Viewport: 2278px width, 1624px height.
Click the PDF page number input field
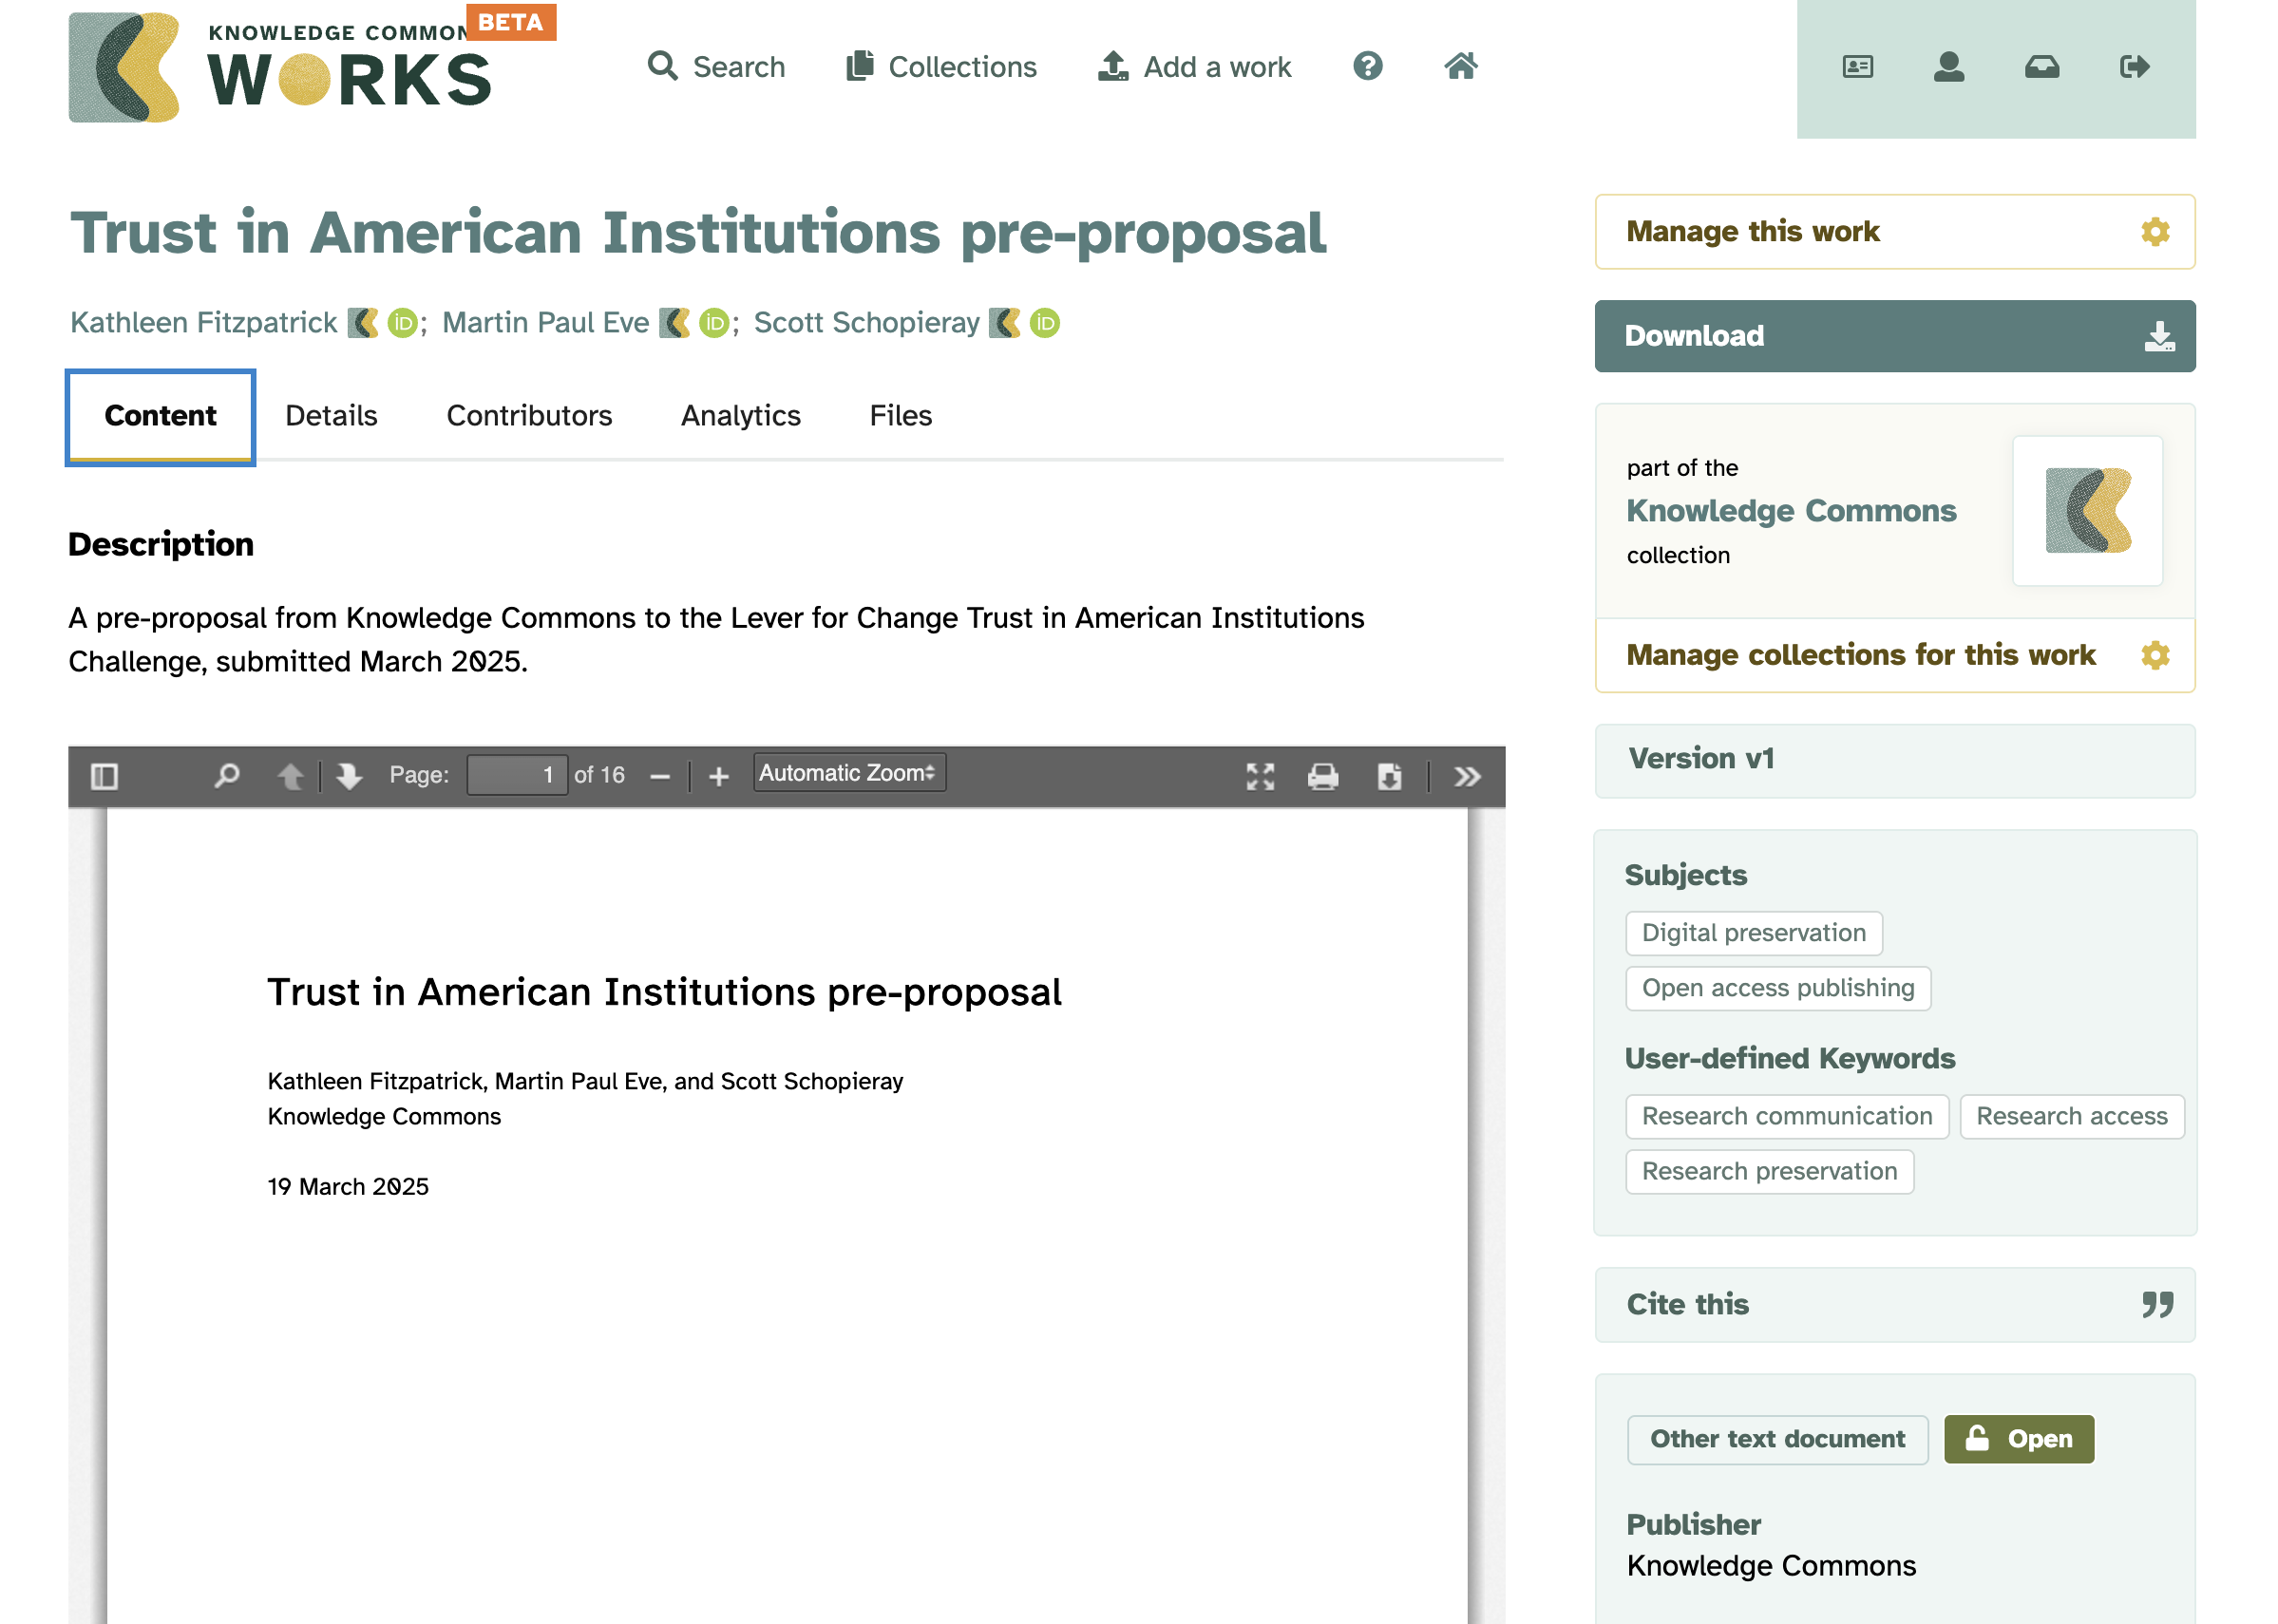coord(517,773)
